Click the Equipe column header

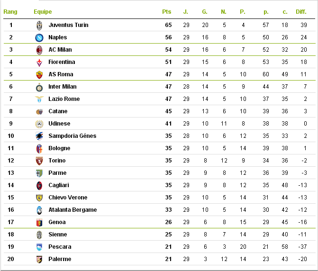[43, 12]
